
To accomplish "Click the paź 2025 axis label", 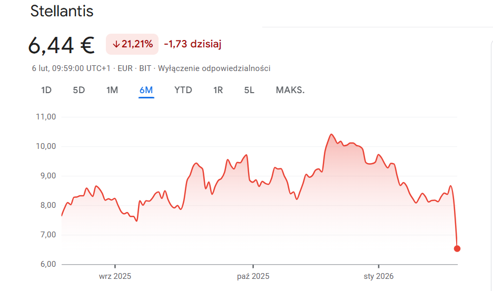I will (253, 276).
